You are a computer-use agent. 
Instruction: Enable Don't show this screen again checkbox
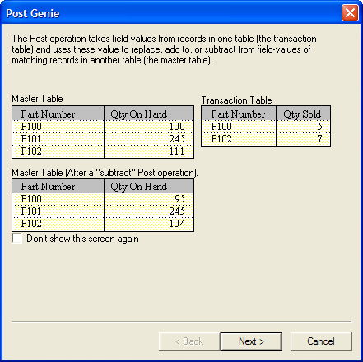click(x=17, y=239)
